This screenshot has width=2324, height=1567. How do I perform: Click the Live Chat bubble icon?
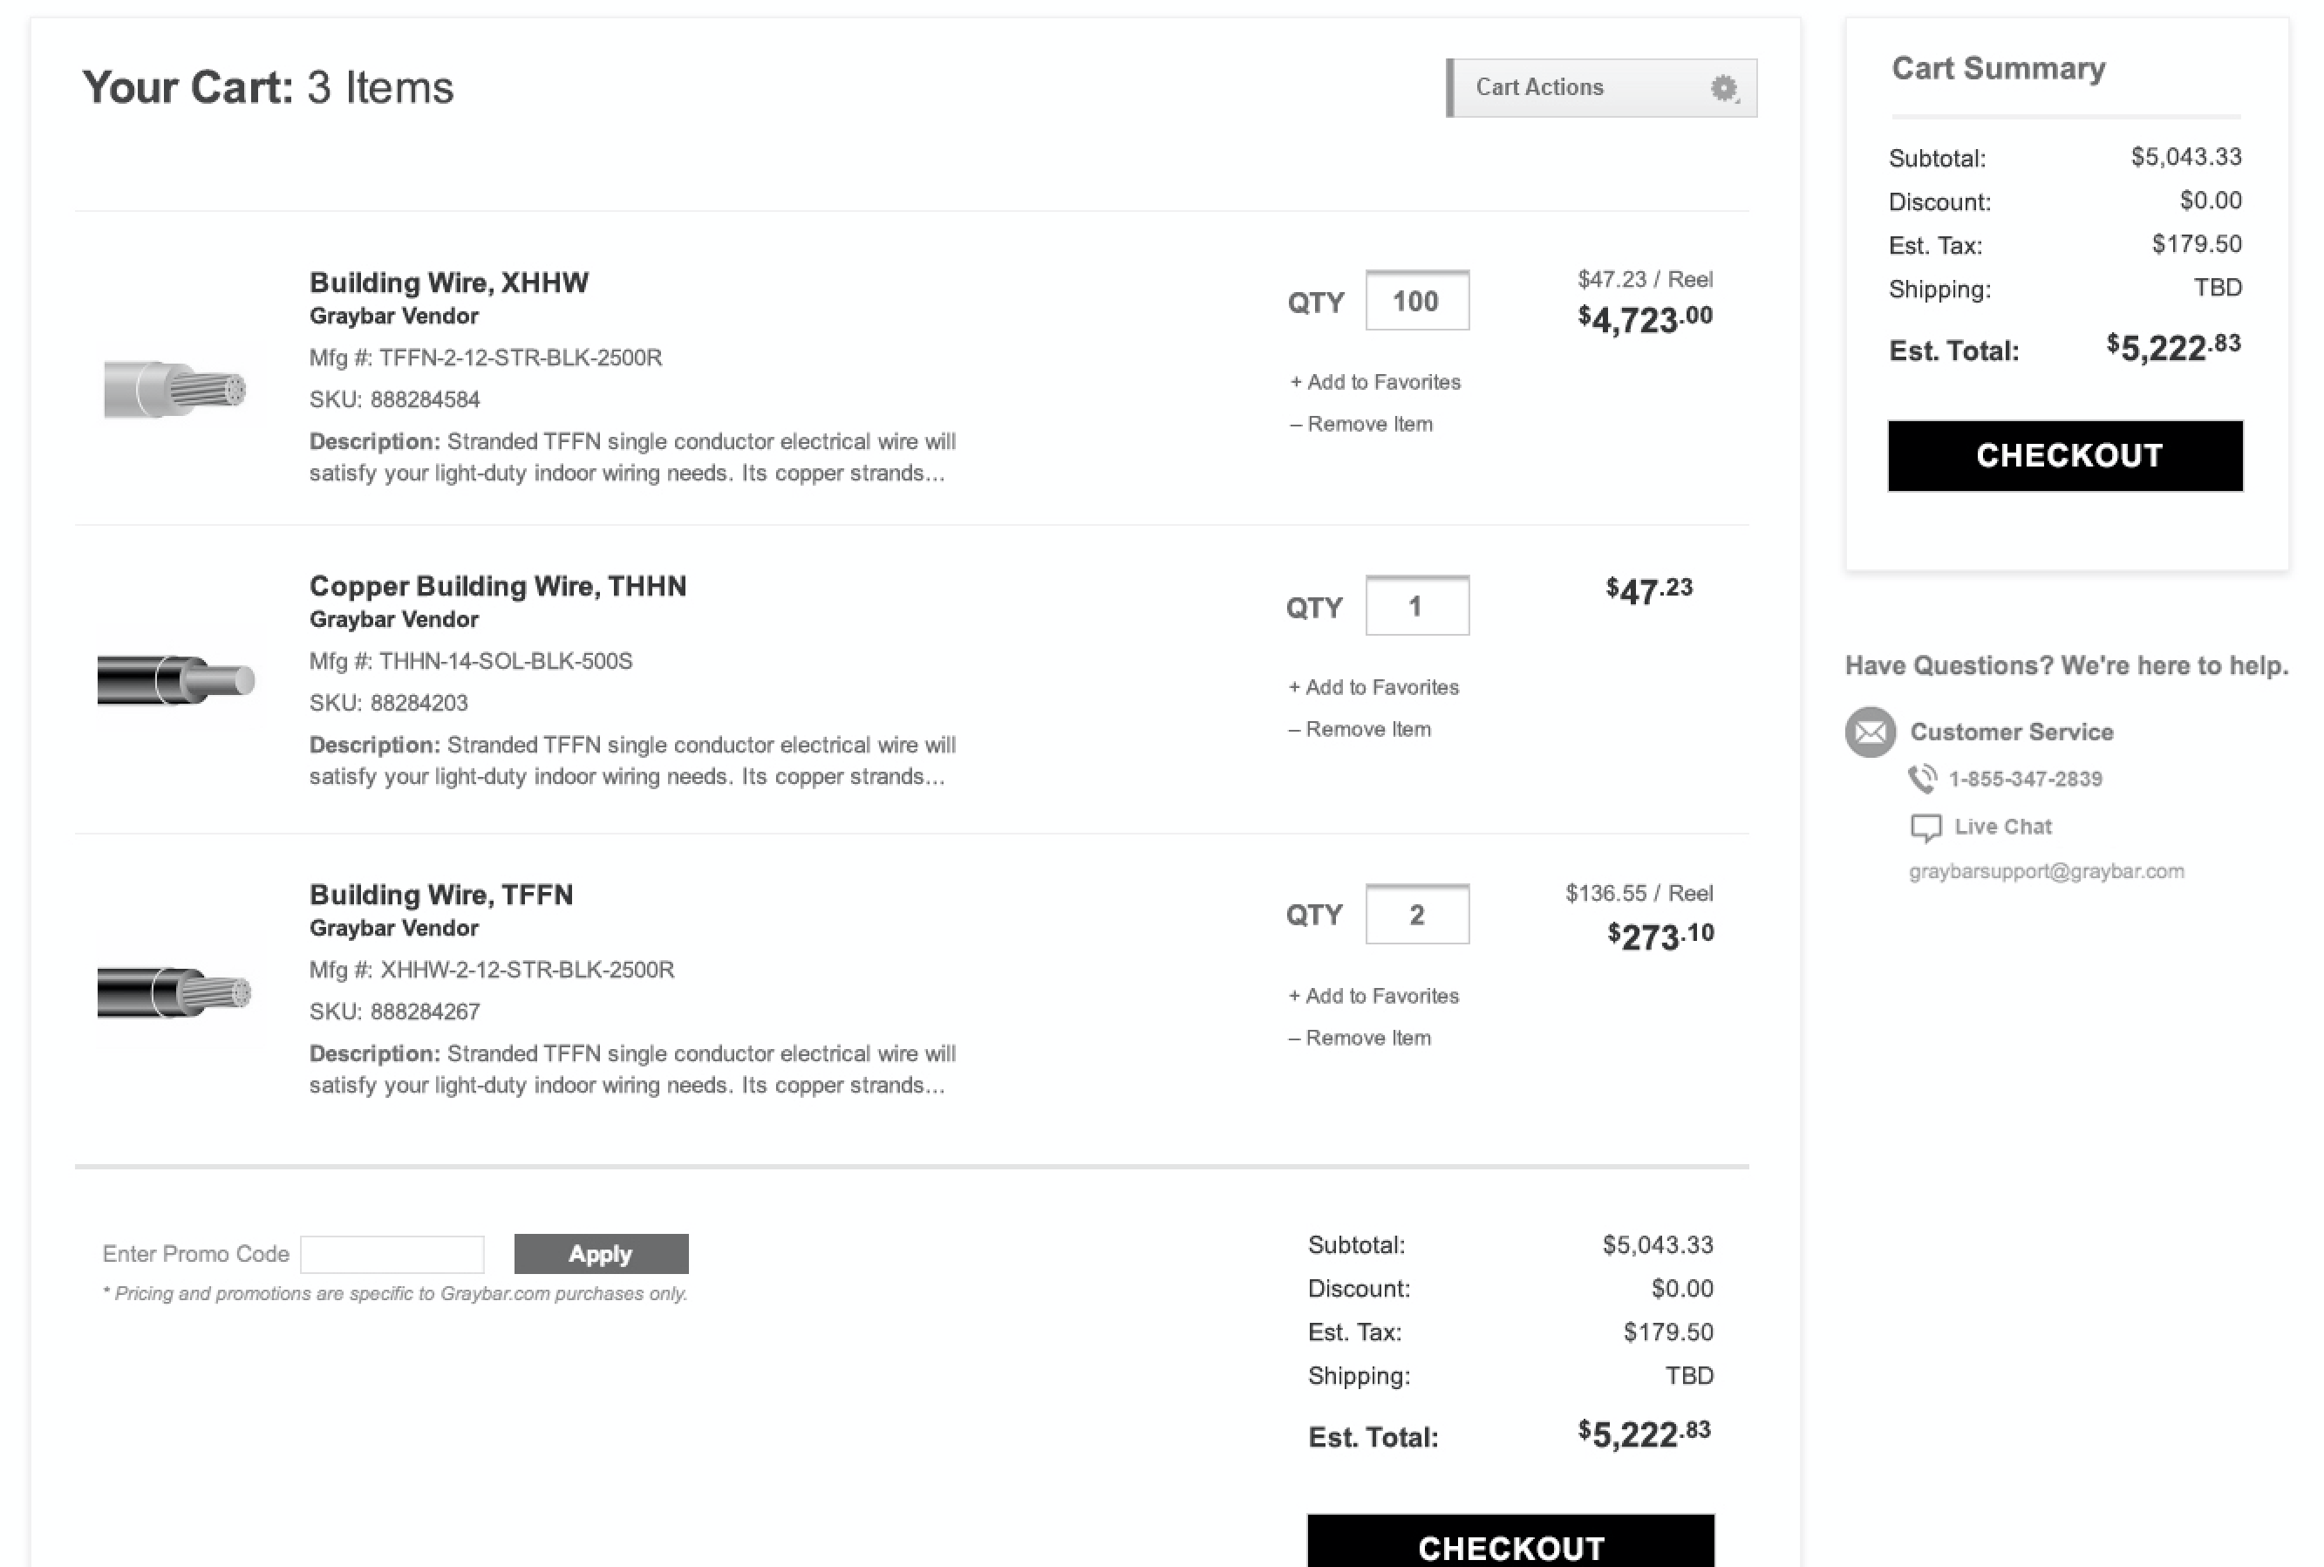pyautogui.click(x=1925, y=828)
